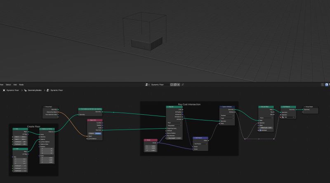Screen dimensions: 330x183
Task: Collapse the Group Input node
Action: [x=44, y=107]
